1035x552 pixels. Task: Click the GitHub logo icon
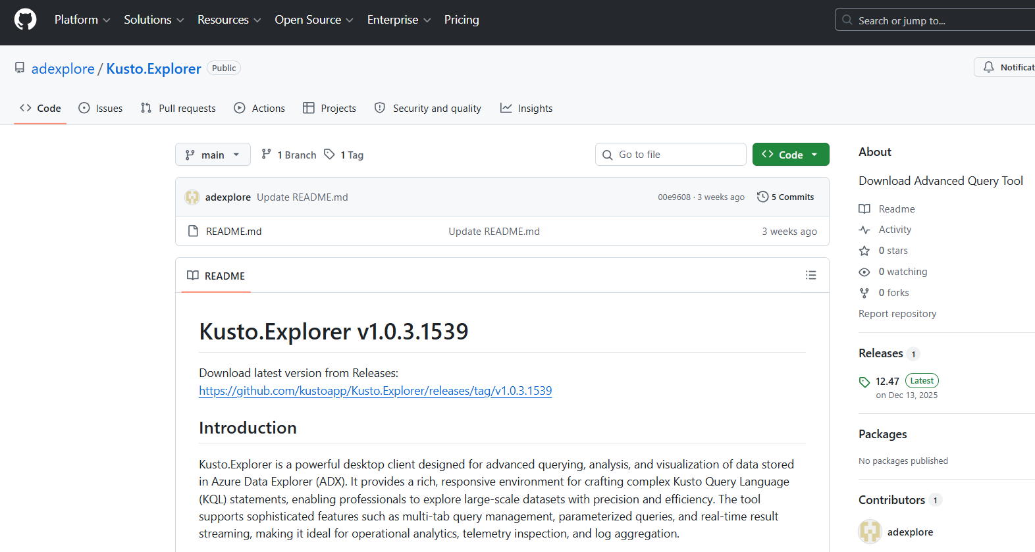pos(25,20)
